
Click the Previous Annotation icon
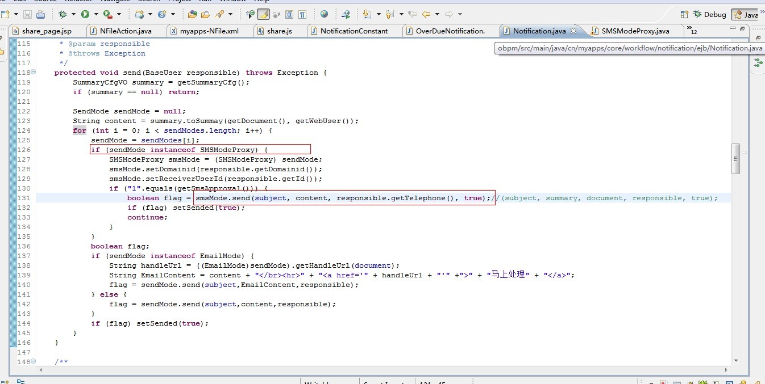point(390,14)
